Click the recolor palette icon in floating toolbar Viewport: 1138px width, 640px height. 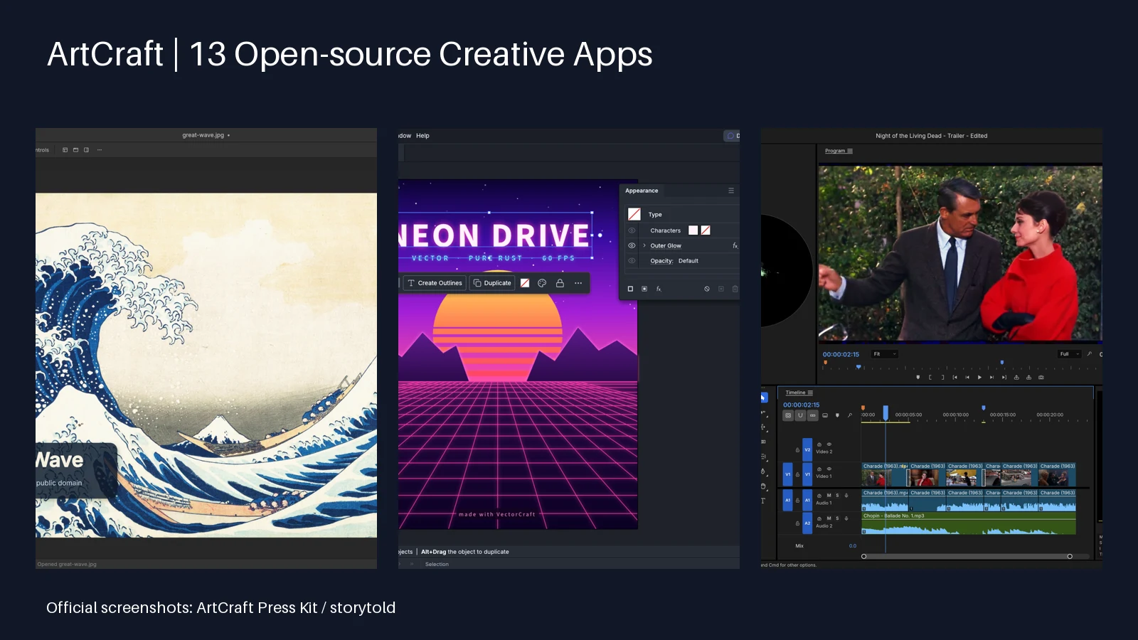coord(542,283)
